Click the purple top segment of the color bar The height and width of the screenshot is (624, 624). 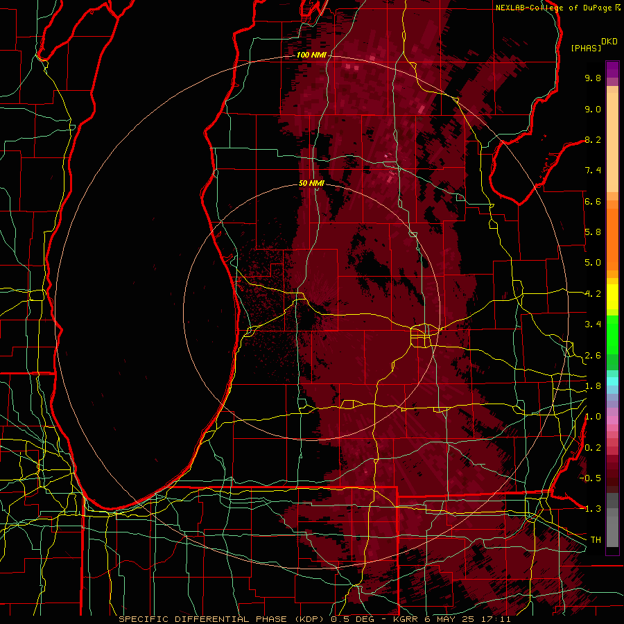[612, 69]
